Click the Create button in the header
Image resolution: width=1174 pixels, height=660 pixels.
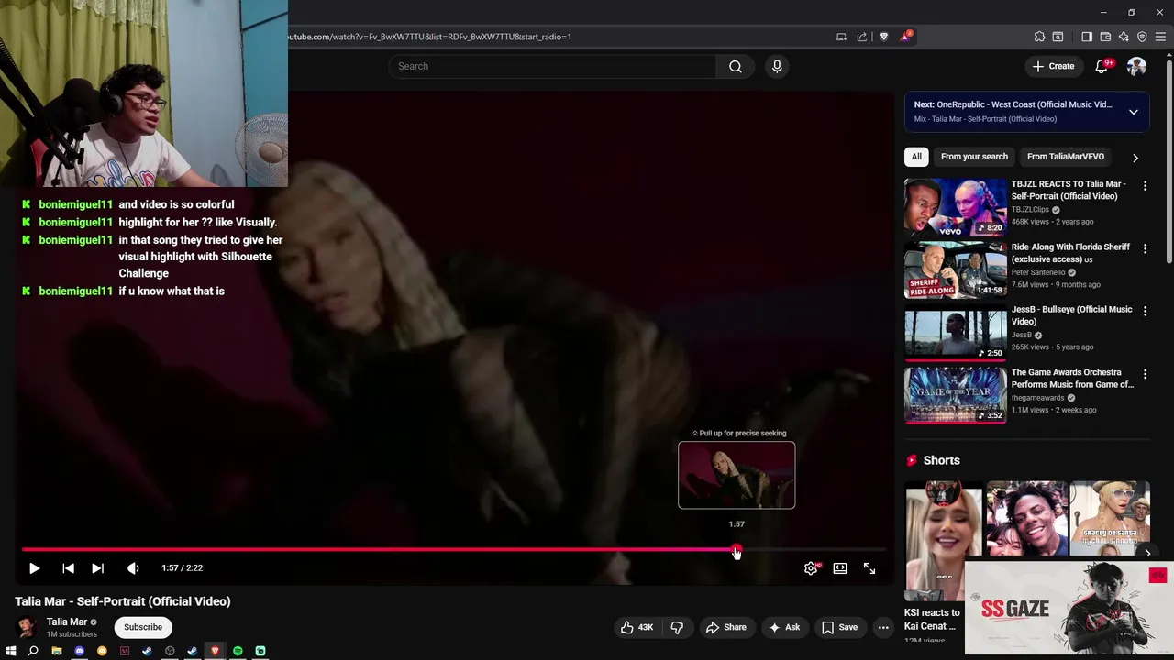click(x=1053, y=66)
